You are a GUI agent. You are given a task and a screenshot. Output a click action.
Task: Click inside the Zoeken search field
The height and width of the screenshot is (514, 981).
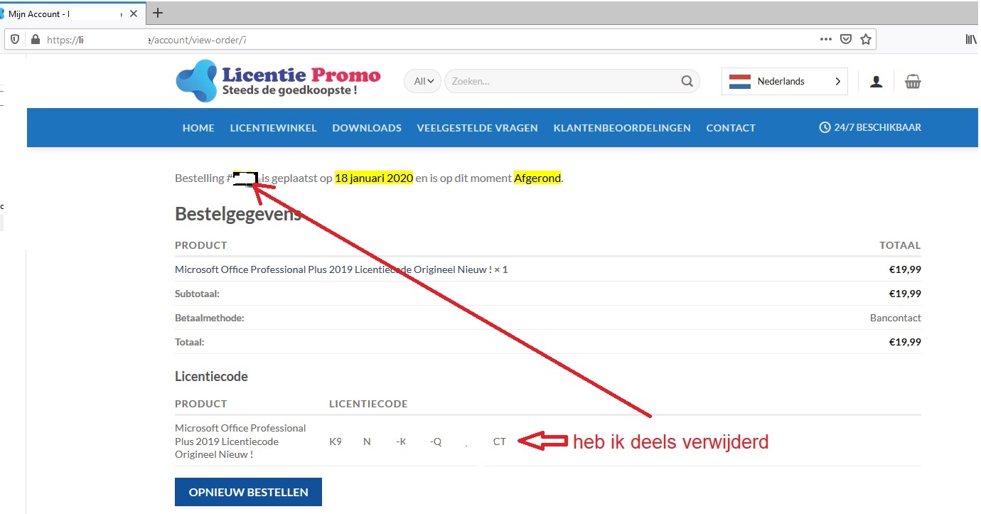coord(562,81)
